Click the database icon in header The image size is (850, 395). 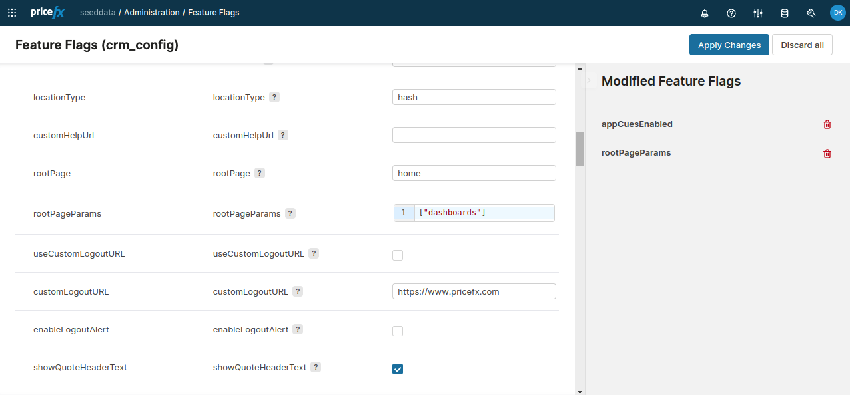pos(785,13)
